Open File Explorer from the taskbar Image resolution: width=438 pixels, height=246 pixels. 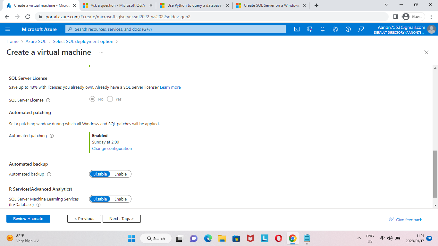coord(222,238)
